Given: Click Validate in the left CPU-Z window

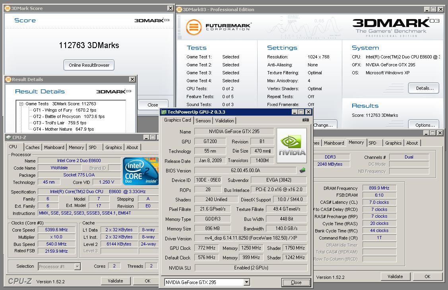Looking at the screenshot, I should 115,281.
